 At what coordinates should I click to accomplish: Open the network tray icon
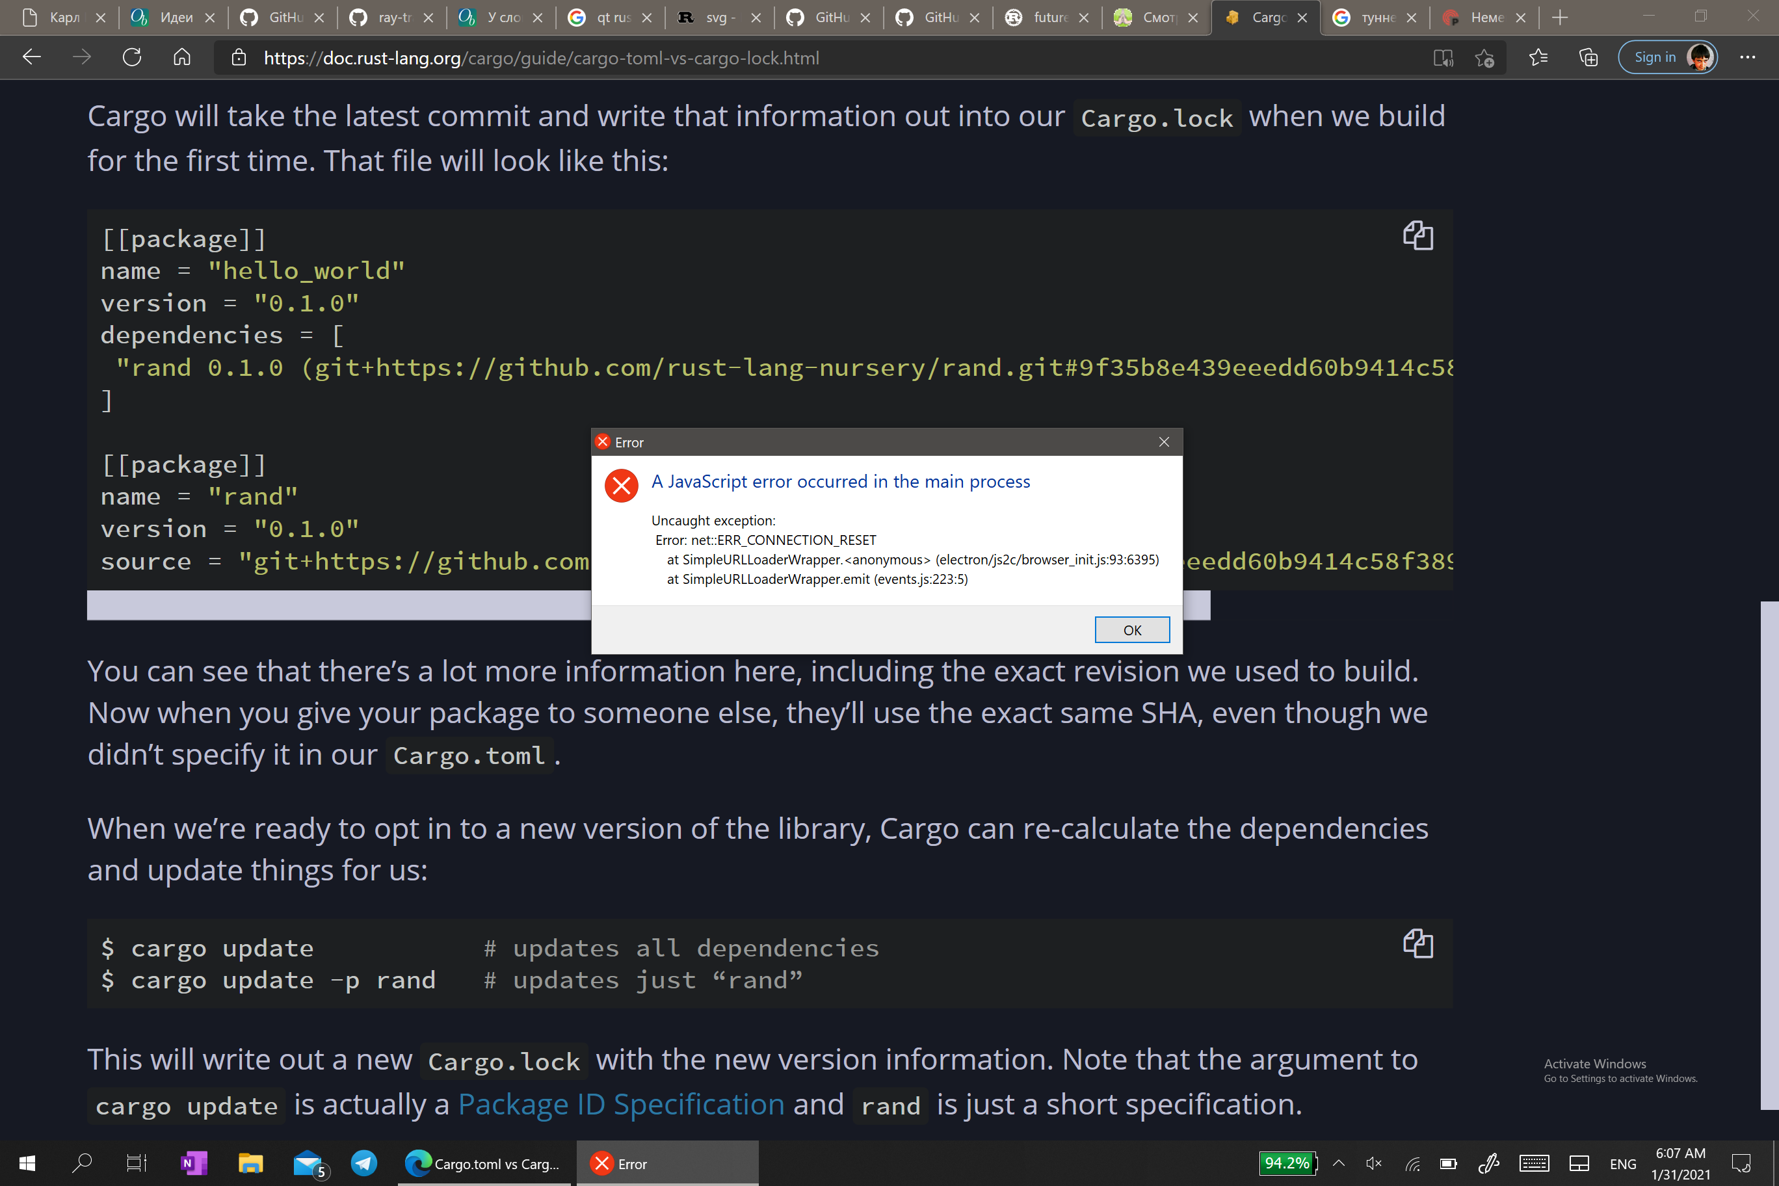(x=1412, y=1163)
